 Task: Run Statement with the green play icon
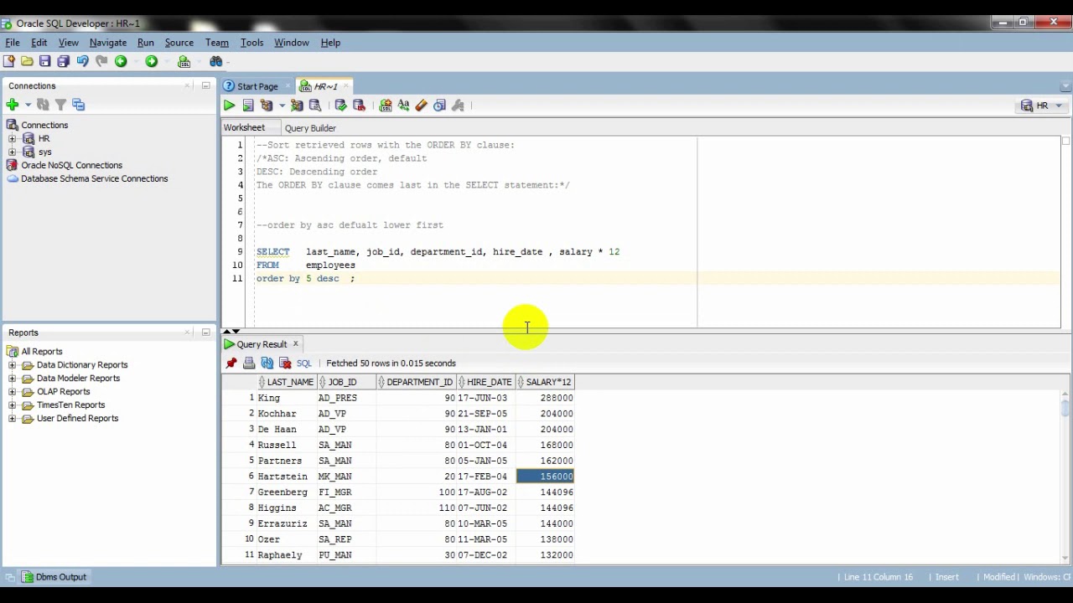tap(229, 106)
